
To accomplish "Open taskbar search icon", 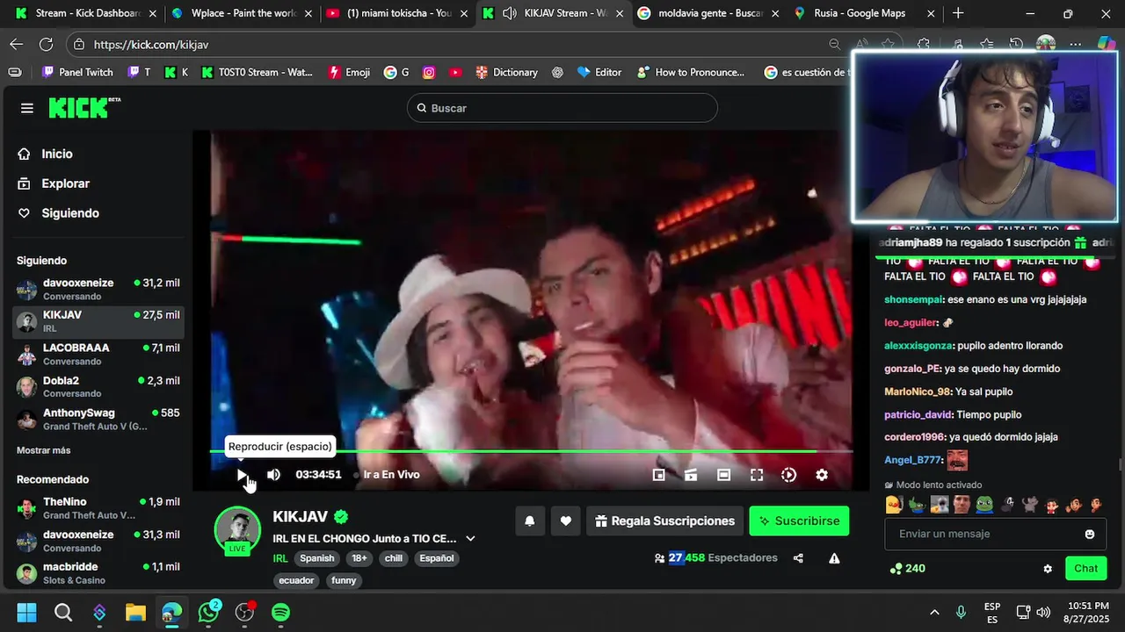I will [x=63, y=612].
